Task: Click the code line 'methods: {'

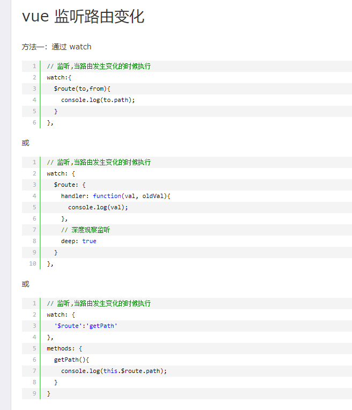Action: coord(64,348)
